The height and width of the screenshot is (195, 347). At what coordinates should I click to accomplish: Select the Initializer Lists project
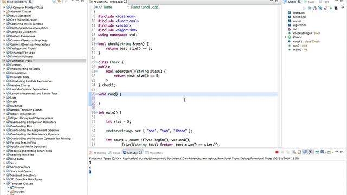tap(20, 77)
